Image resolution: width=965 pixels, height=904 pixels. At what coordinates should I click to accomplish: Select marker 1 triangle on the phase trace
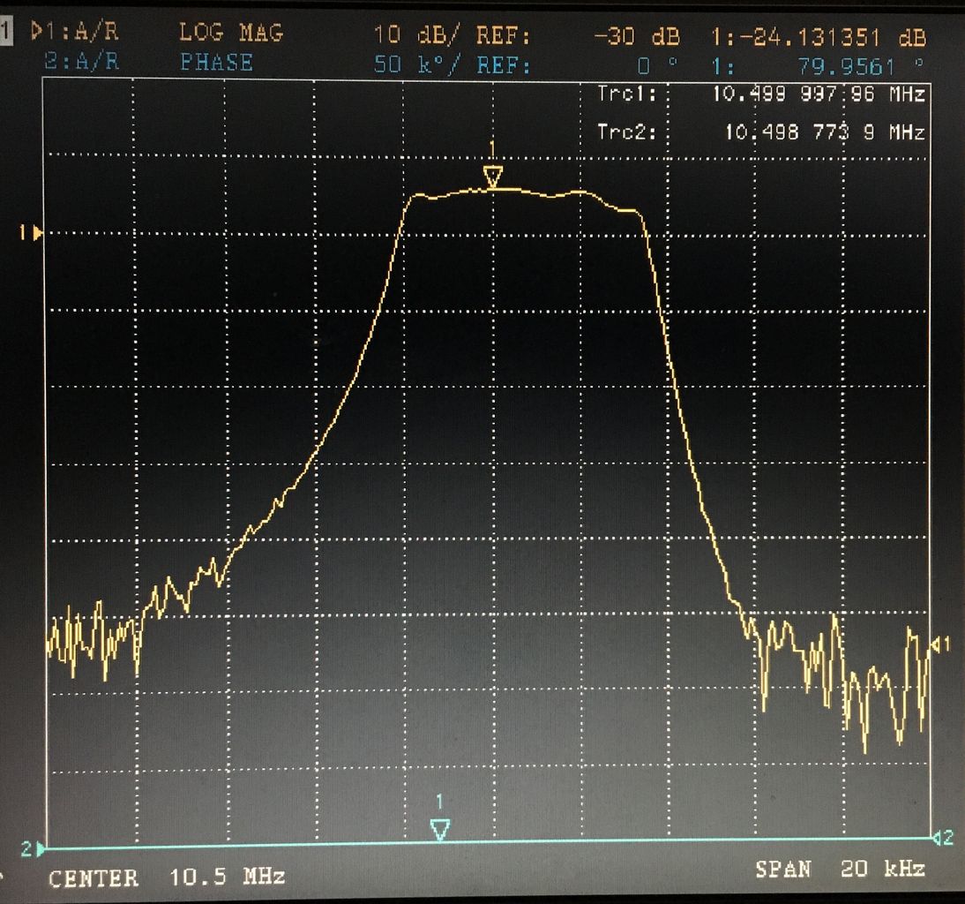[x=439, y=830]
